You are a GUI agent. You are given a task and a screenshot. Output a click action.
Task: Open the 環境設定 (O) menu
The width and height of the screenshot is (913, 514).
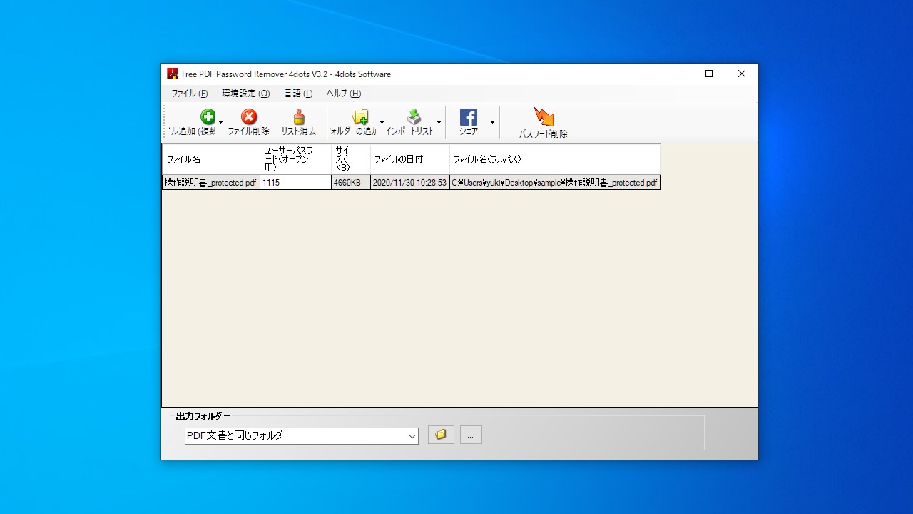[246, 94]
